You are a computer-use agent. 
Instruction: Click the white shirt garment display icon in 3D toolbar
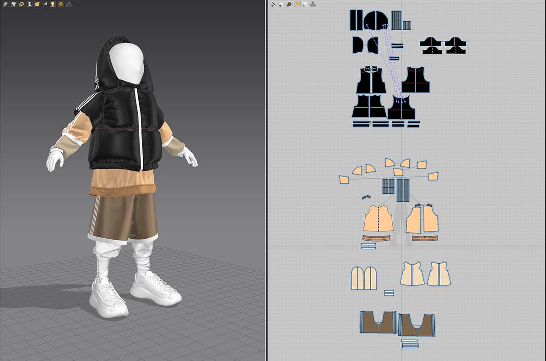[x=13, y=4]
